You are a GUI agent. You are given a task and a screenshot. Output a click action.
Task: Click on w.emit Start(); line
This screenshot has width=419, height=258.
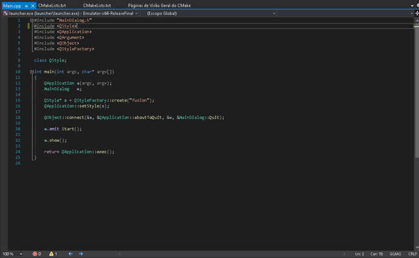coord(63,129)
